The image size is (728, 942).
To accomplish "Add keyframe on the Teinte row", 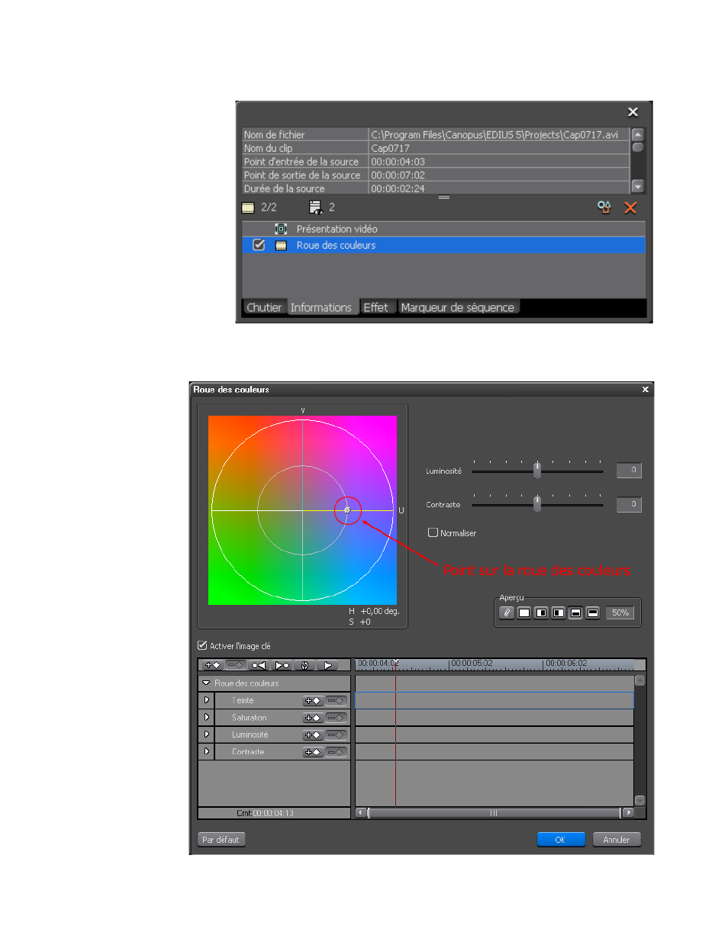I will pyautogui.click(x=313, y=700).
